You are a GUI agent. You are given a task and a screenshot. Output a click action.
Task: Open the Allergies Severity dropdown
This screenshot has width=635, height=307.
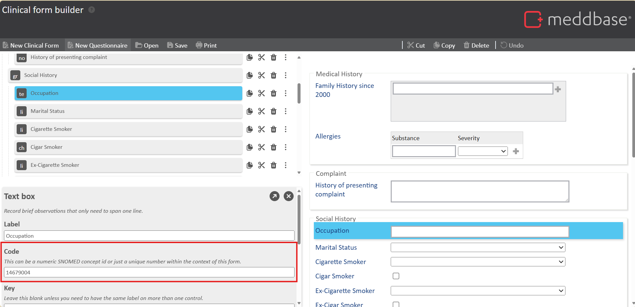coord(483,152)
